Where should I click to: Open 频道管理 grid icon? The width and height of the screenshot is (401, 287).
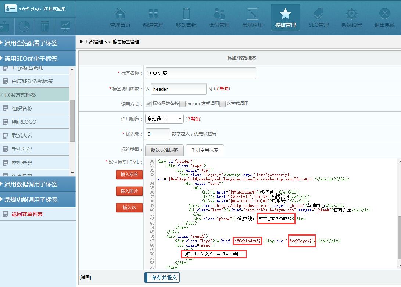pos(153,14)
